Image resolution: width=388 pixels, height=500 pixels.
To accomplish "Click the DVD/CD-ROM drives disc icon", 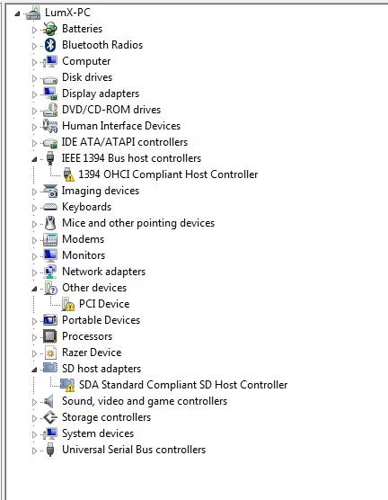I will [50, 110].
